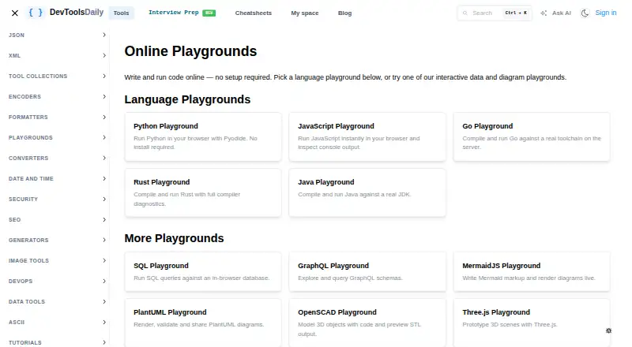Expand the Generators sidebar category

(x=57, y=241)
